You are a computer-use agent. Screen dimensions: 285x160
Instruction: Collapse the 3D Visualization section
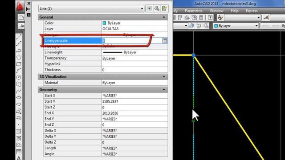(164, 77)
